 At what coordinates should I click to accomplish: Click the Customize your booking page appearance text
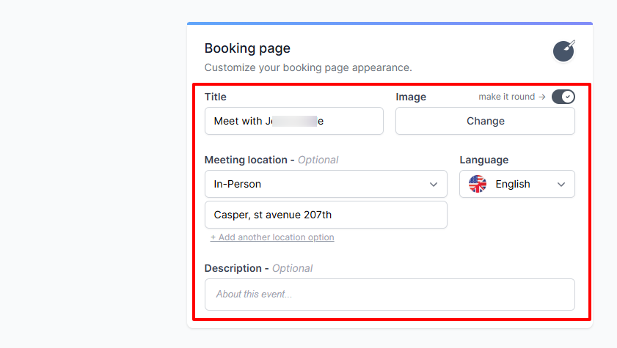point(308,67)
